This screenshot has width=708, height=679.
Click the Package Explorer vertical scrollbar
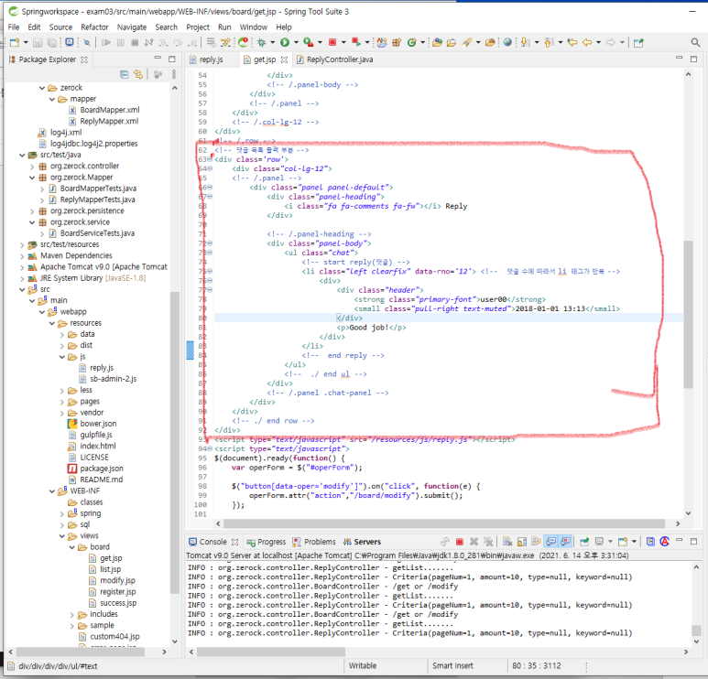[175, 442]
